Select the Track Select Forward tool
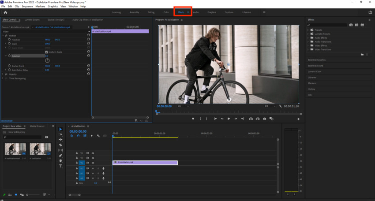 point(60,134)
